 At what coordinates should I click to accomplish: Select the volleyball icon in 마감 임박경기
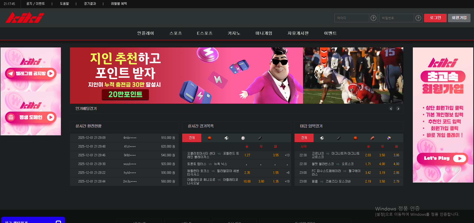click(x=389, y=138)
